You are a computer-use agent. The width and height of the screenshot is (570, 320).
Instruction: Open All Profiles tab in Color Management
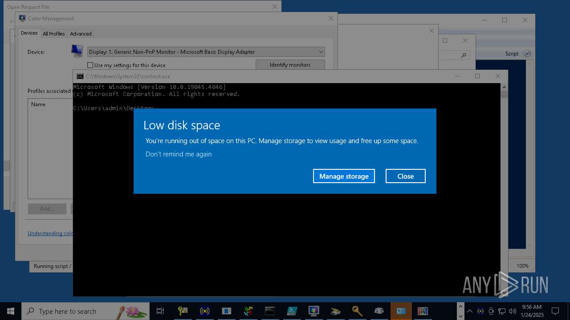click(54, 34)
